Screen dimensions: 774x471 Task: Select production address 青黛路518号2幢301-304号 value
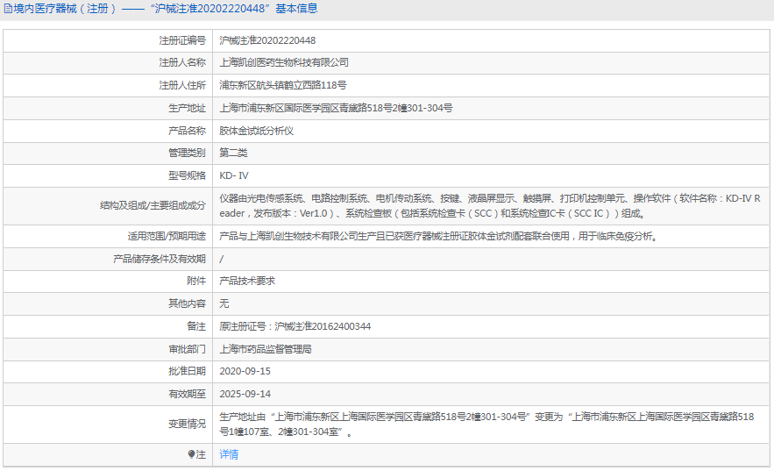coord(336,108)
